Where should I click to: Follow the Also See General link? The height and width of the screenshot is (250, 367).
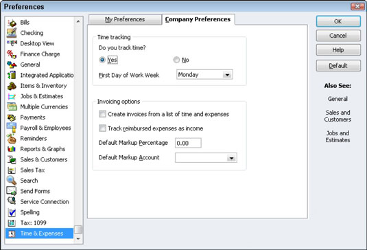pyautogui.click(x=338, y=99)
